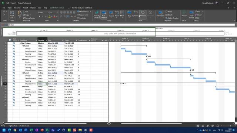The height and width of the screenshot is (133, 237).
Task: Click the Undo arrow icon
Action: [4, 11]
